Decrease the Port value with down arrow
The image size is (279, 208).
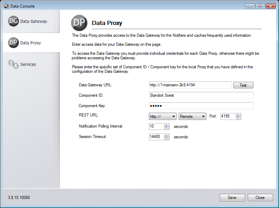[238, 118]
